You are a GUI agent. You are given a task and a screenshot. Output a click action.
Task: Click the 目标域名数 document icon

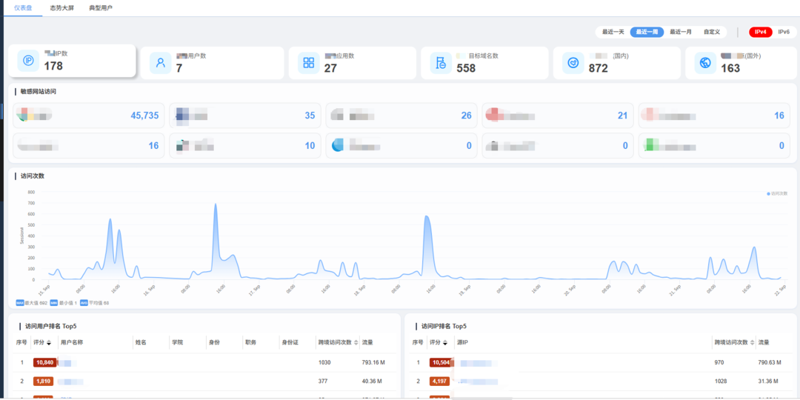441,63
